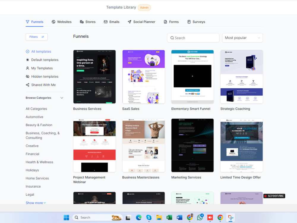
Task: Open Project Management Webinar thumbnail
Action: click(94, 145)
